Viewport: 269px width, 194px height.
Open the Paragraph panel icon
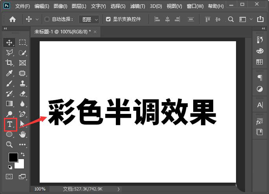260,78
